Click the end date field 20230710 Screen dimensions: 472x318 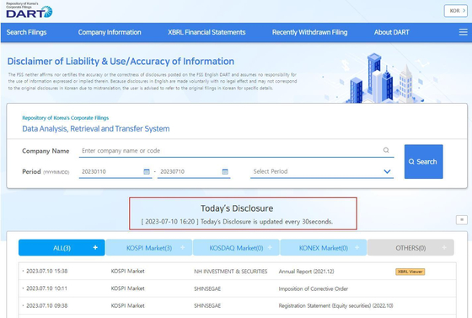pos(194,171)
